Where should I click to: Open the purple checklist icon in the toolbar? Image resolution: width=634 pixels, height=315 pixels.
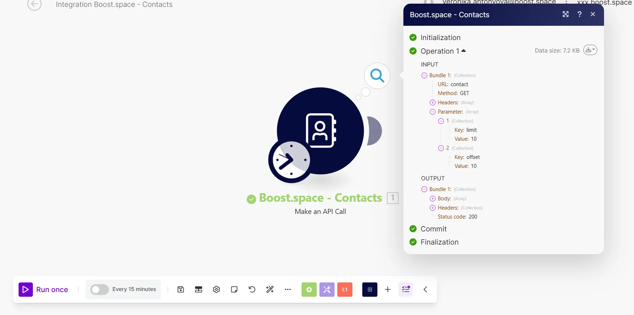(x=406, y=290)
